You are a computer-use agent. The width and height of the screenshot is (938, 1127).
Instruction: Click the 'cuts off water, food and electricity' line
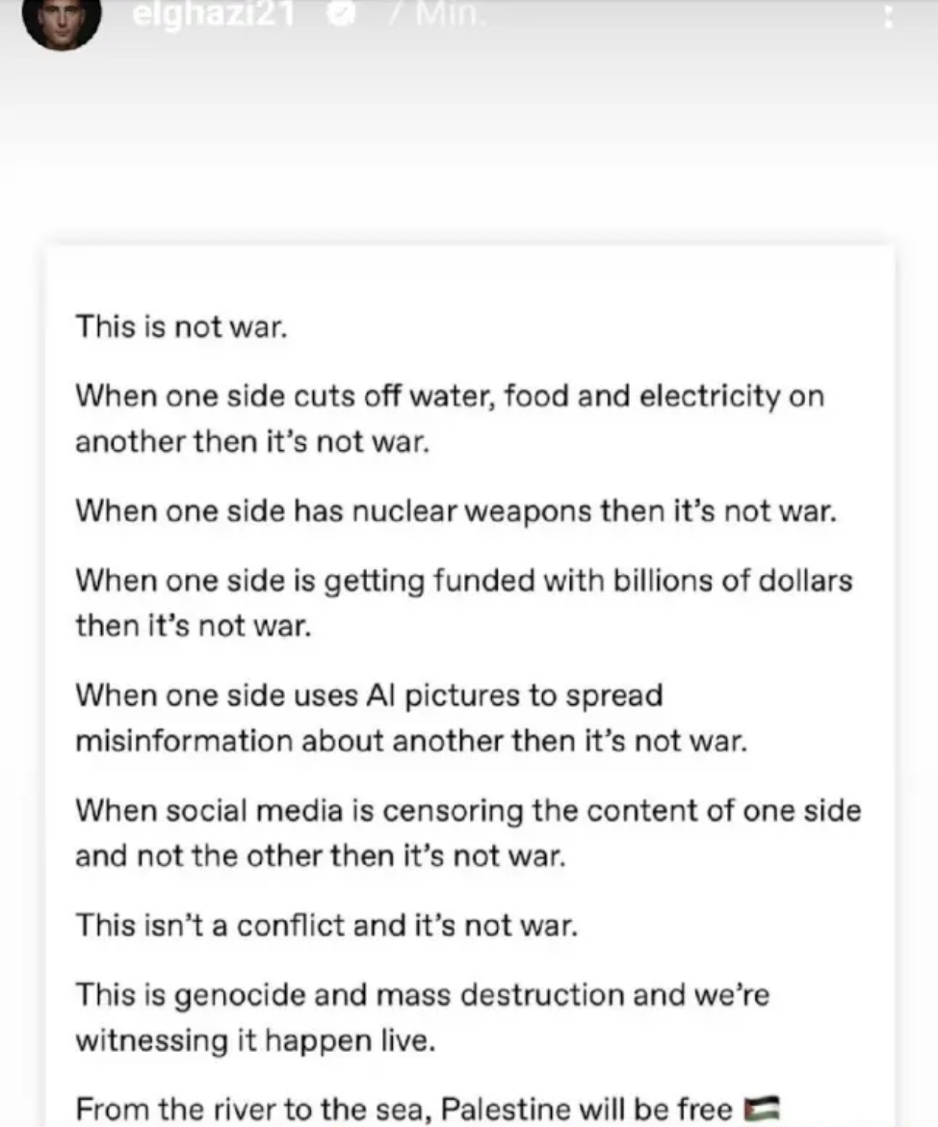[450, 396]
